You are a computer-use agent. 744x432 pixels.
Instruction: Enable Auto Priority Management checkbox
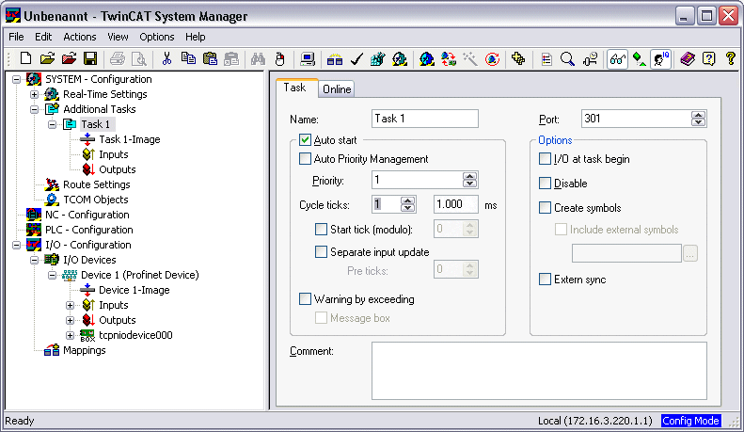tap(305, 158)
